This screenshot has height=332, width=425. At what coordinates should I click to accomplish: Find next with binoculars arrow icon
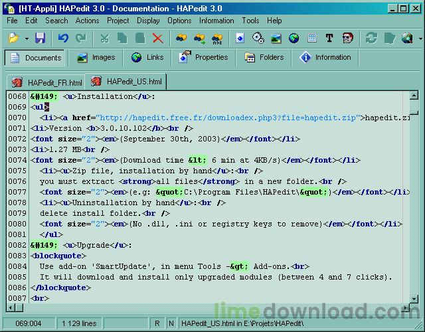[x=199, y=39]
